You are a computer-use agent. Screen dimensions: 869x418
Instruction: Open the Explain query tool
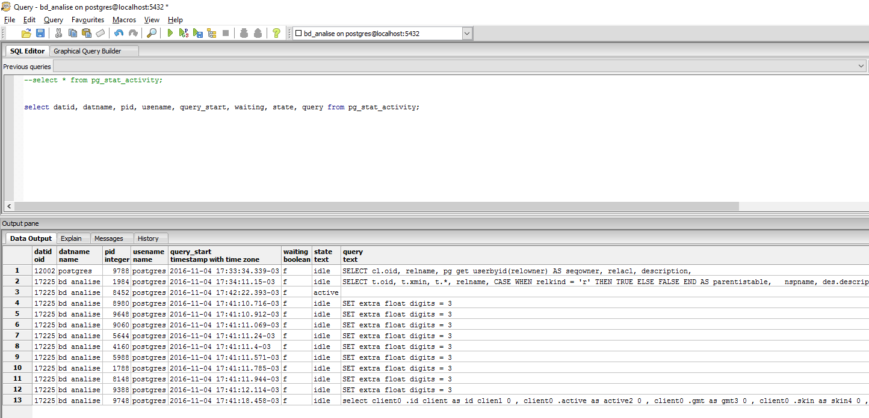click(212, 33)
